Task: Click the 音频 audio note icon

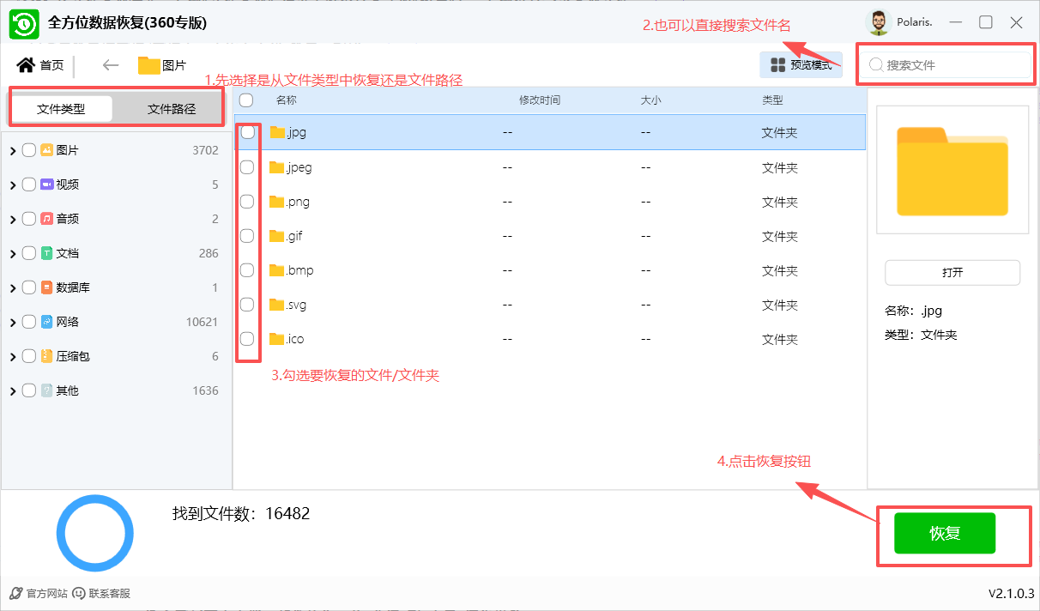Action: click(47, 218)
